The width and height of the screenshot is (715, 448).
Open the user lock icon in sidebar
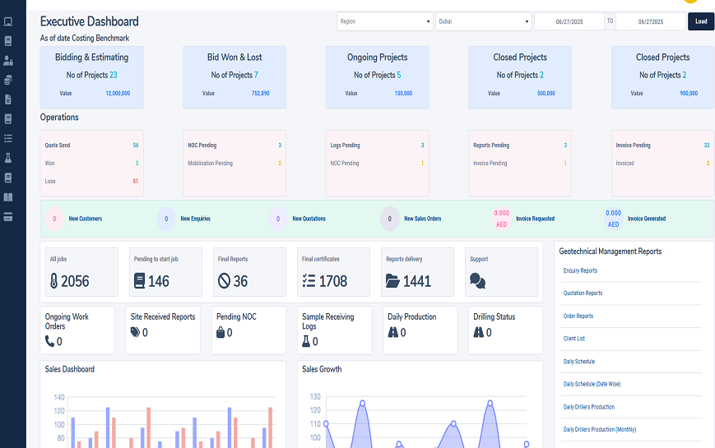8,60
